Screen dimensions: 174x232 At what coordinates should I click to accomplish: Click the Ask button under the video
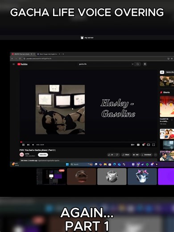[136, 155]
